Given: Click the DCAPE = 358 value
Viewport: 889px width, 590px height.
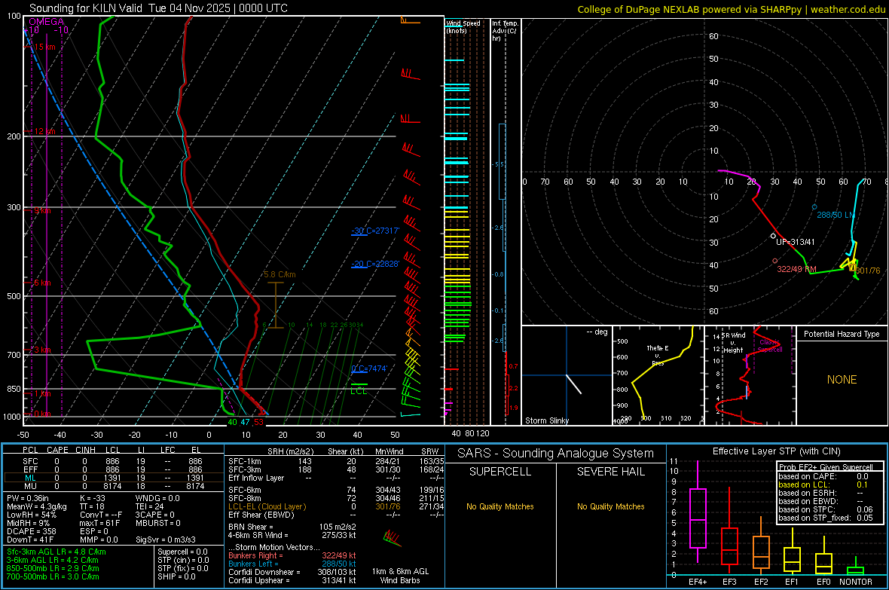Looking at the screenshot, I should (x=31, y=531).
